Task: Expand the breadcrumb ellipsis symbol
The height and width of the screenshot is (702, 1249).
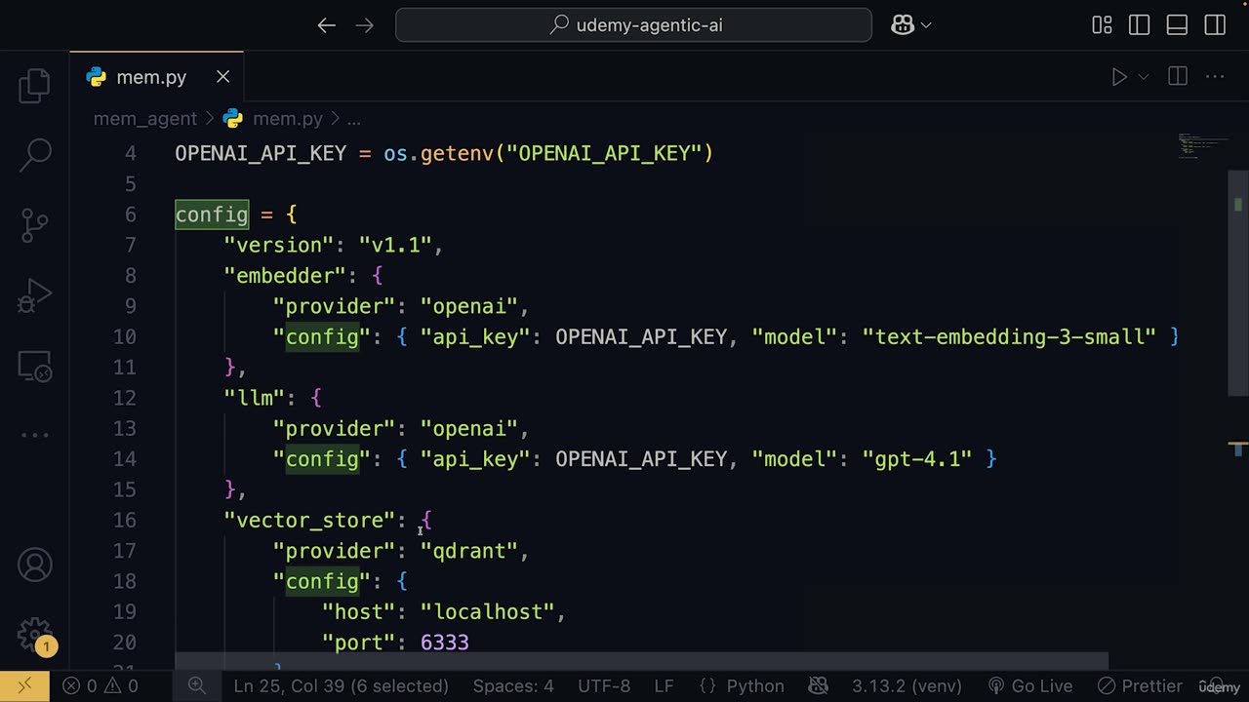Action: (x=353, y=119)
